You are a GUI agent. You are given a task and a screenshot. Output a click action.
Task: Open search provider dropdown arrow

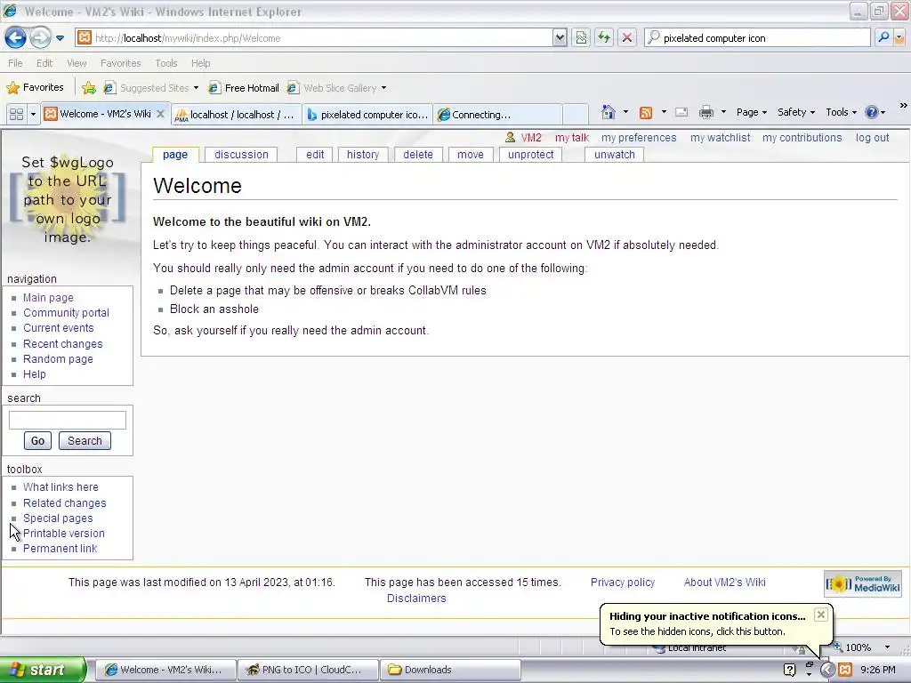[x=899, y=38]
